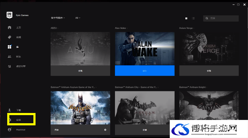Open the All filter dropdown
248x138 pixels.
coord(78,18)
